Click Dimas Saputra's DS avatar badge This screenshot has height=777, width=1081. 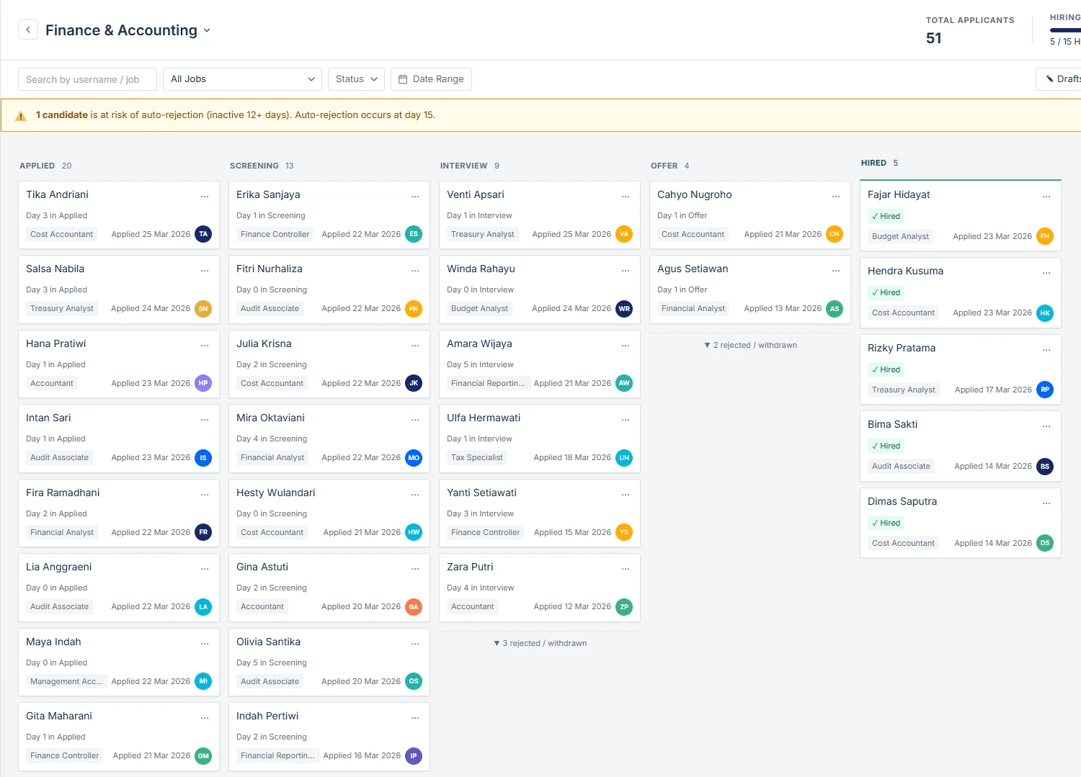(1045, 543)
